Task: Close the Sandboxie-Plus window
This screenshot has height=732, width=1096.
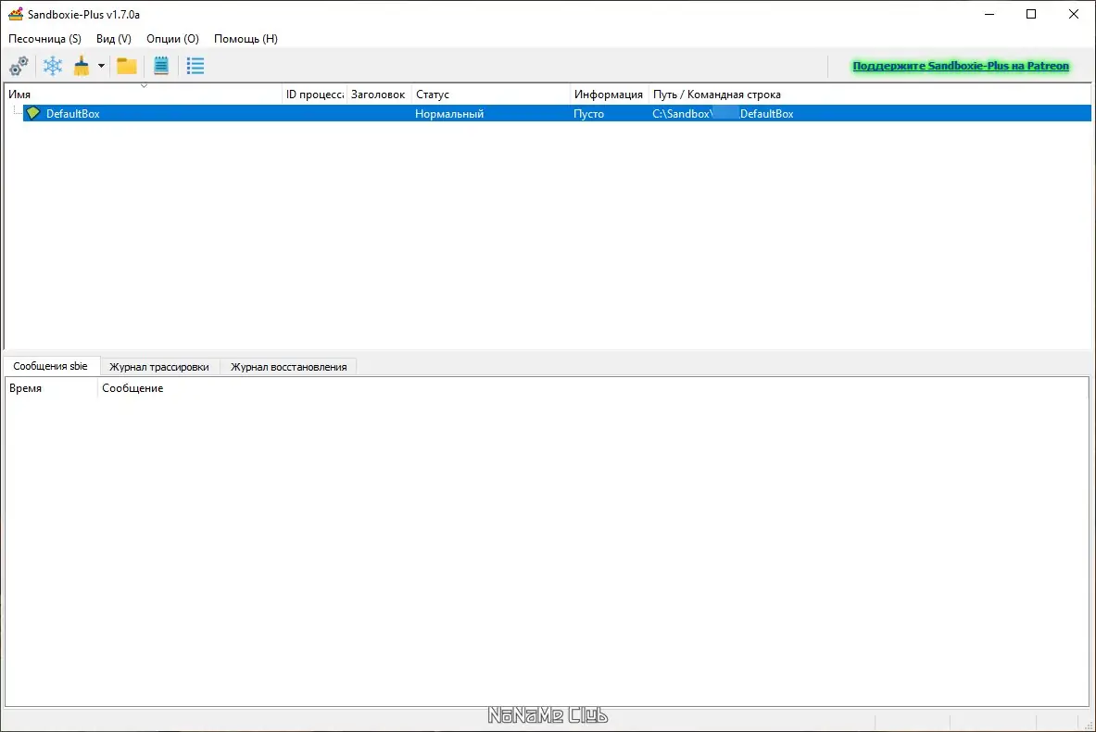Action: (1074, 14)
